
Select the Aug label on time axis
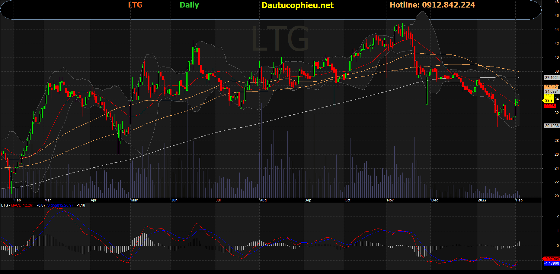point(263,200)
